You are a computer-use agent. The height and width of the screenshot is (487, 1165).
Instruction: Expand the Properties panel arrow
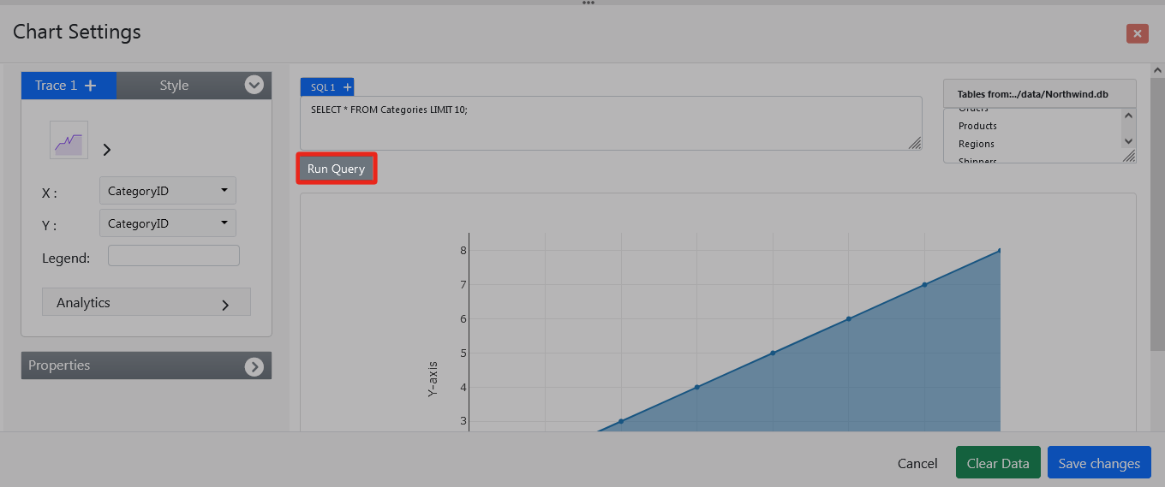[254, 366]
